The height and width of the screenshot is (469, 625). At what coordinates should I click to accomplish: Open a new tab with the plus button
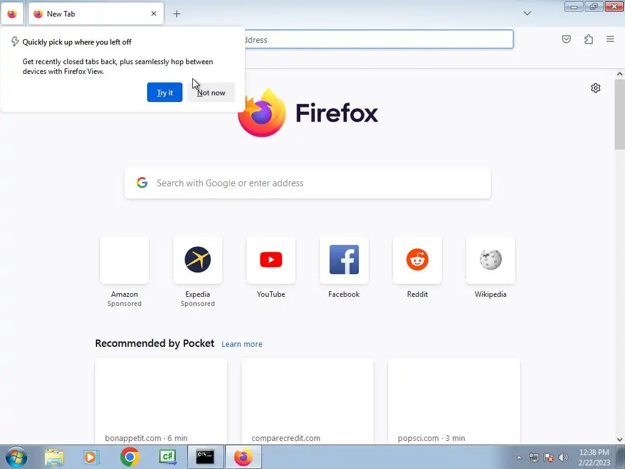click(x=176, y=14)
